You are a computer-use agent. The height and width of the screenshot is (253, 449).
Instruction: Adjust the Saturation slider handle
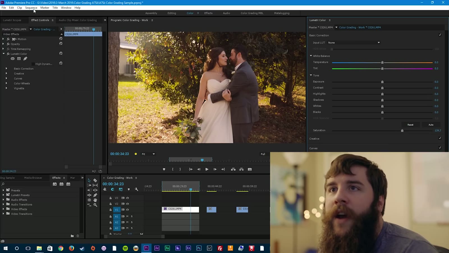point(402,130)
